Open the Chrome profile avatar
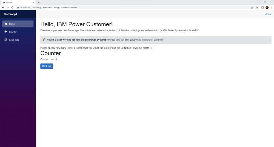 [x=267, y=7]
